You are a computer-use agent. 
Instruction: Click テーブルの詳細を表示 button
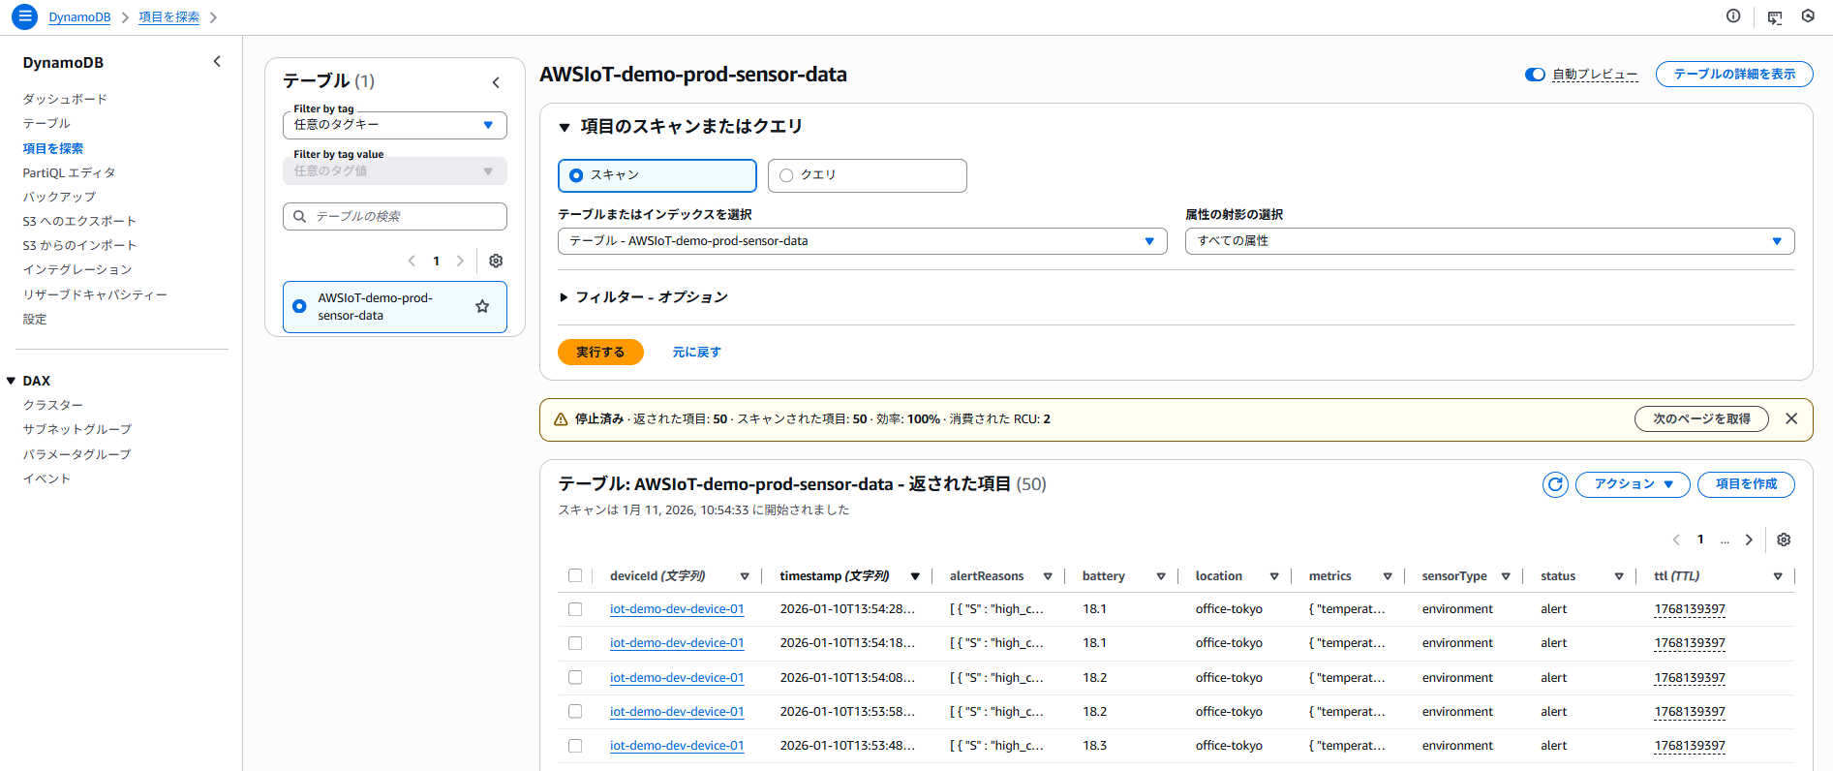coord(1734,75)
